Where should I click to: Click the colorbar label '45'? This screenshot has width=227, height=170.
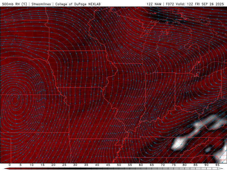108,165
